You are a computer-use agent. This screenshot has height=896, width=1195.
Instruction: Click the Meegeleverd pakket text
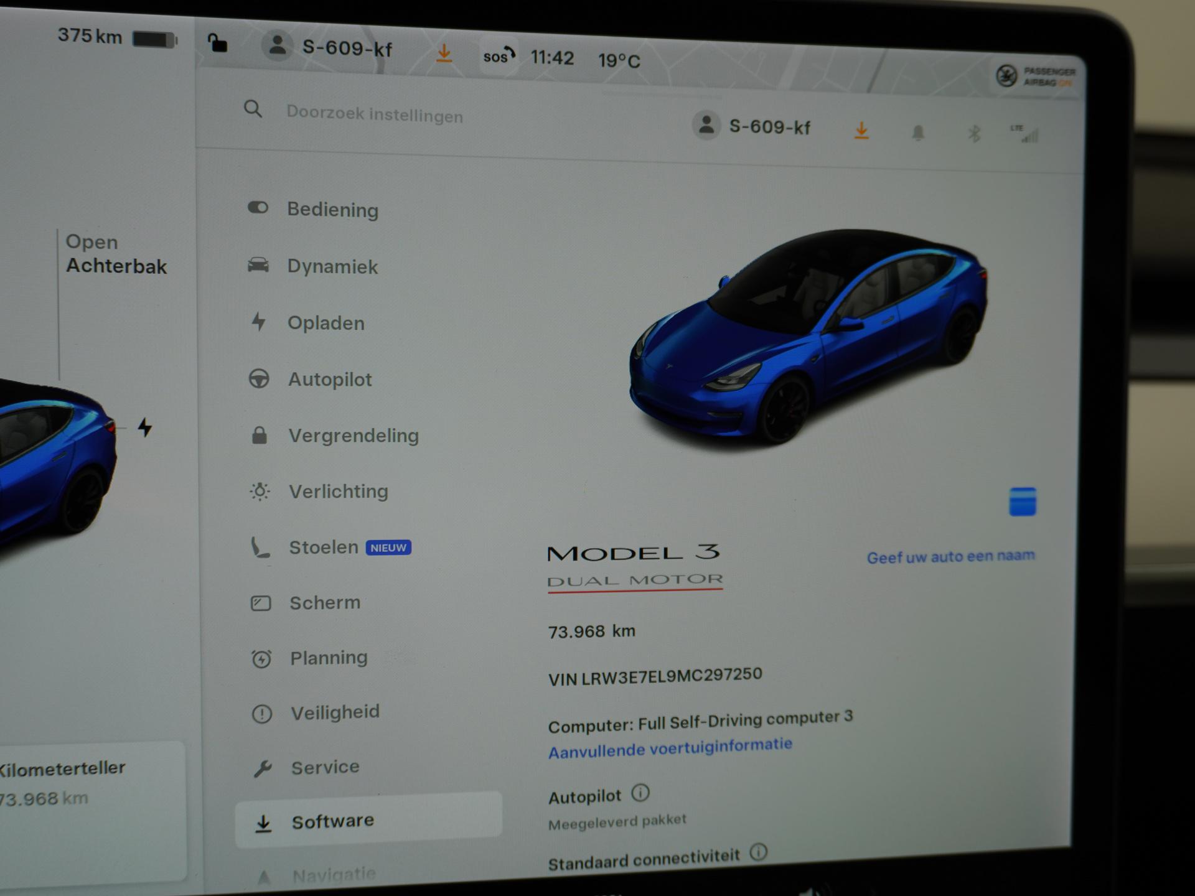(617, 822)
